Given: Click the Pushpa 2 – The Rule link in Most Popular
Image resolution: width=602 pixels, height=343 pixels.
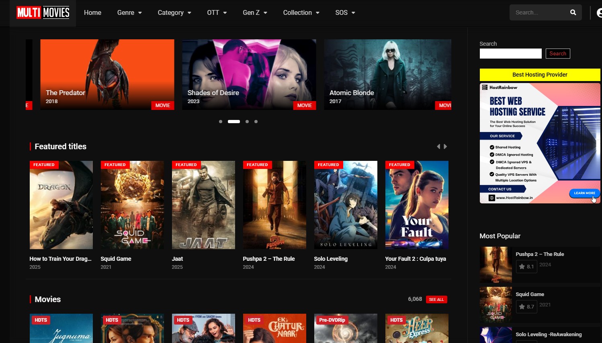Looking at the screenshot, I should 540,254.
